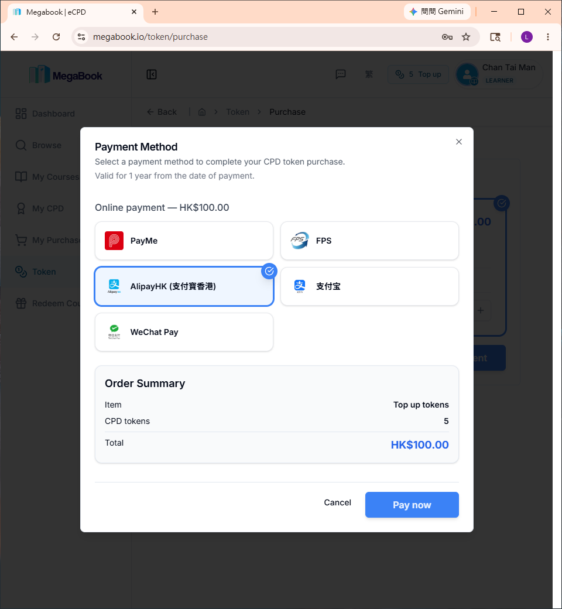Click the home icon in breadcrumb
562x609 pixels.
[x=202, y=112]
